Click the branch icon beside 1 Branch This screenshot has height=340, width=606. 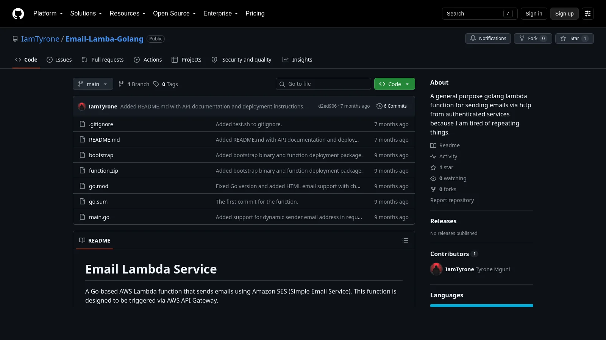point(121,84)
